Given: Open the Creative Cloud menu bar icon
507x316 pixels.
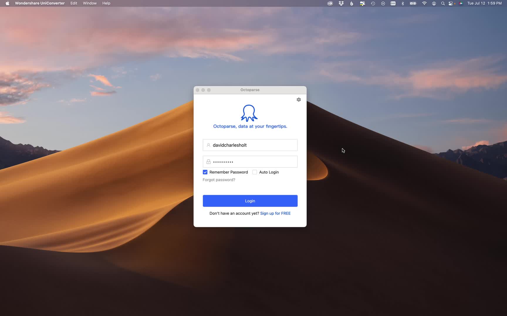Looking at the screenshot, I should coord(330,4).
